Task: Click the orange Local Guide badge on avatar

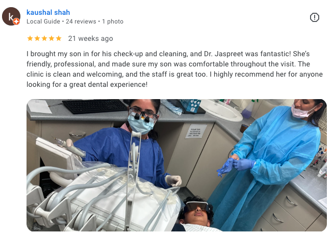Action: click(x=16, y=21)
